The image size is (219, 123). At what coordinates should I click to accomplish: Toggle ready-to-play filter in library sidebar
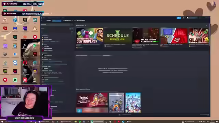click(x=72, y=29)
